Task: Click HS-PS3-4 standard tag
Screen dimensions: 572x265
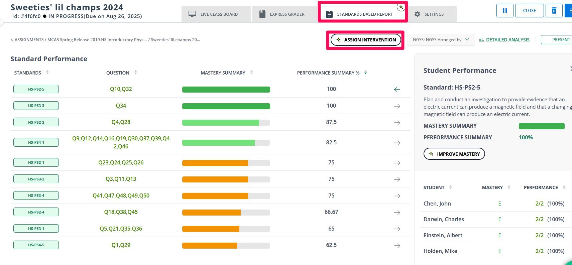Action: [36, 195]
